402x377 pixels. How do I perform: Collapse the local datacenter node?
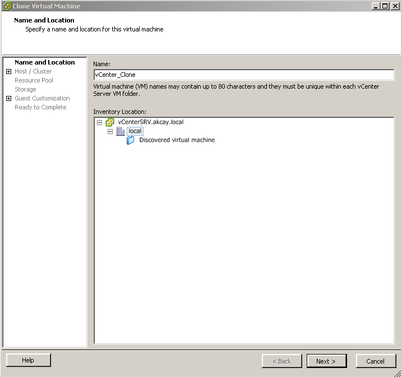pos(110,131)
